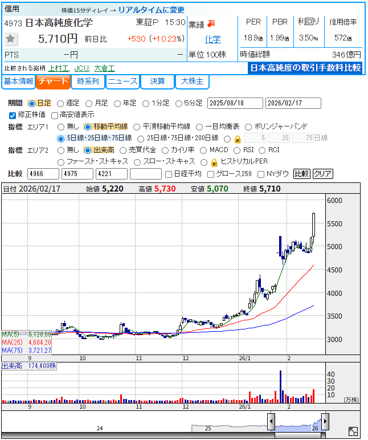Click the padlock icon beside custom moving average
368x440 pixels.
pos(238,139)
